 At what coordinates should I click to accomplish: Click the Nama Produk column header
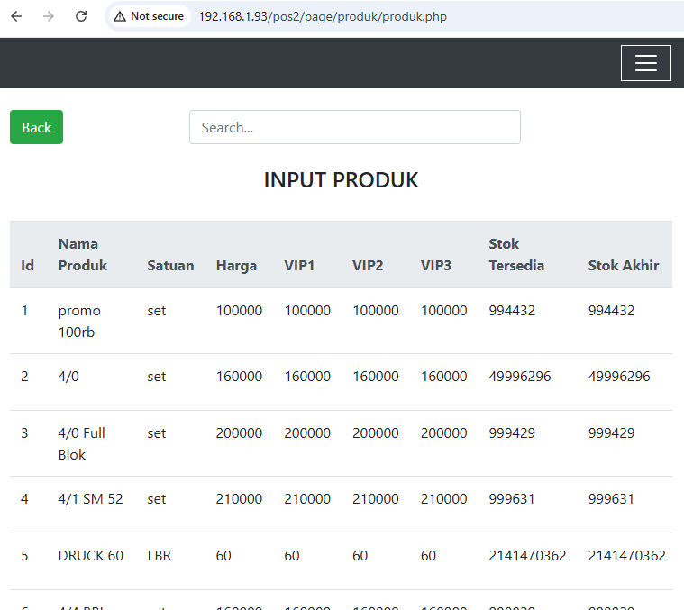point(82,254)
